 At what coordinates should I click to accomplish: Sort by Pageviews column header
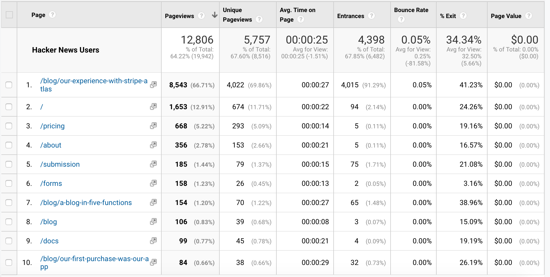(x=179, y=16)
